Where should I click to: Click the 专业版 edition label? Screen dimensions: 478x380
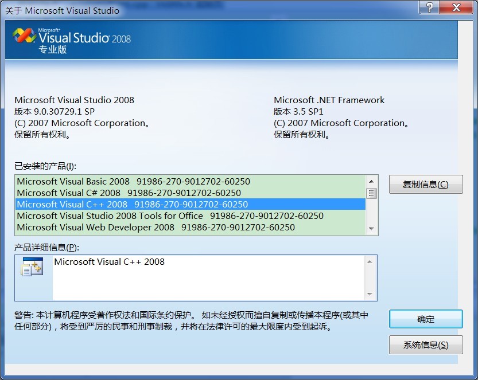[52, 50]
